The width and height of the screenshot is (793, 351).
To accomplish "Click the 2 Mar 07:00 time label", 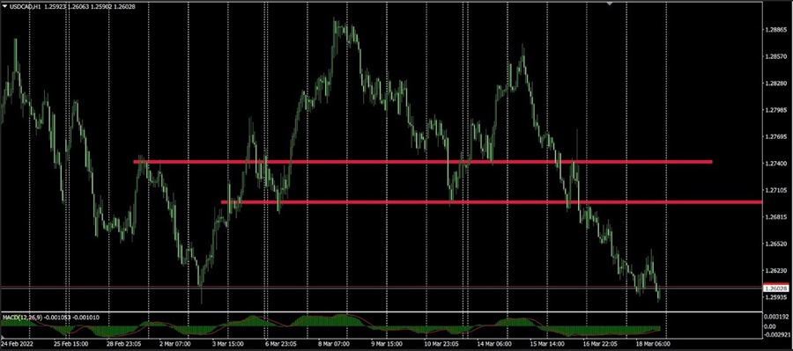I will [175, 343].
